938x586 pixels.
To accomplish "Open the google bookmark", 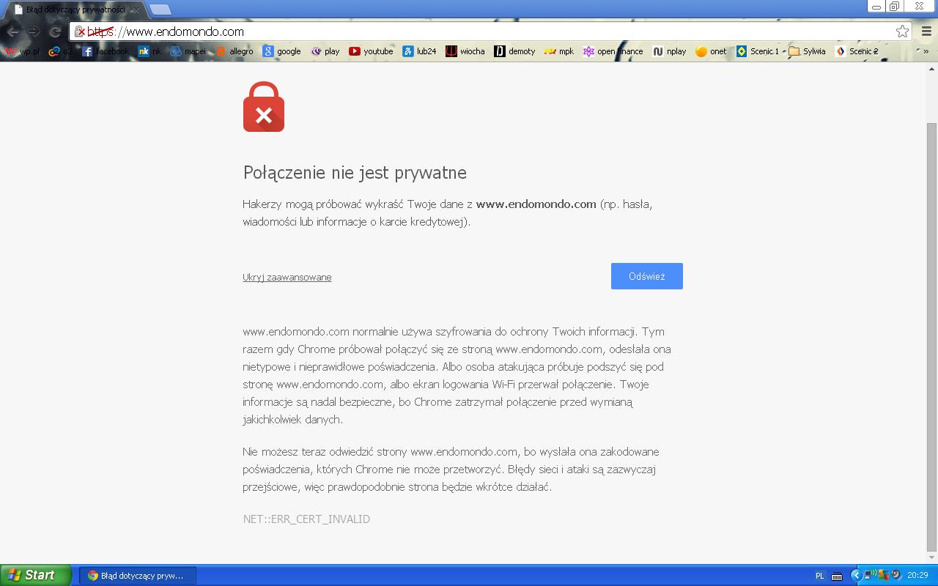I will [281, 51].
